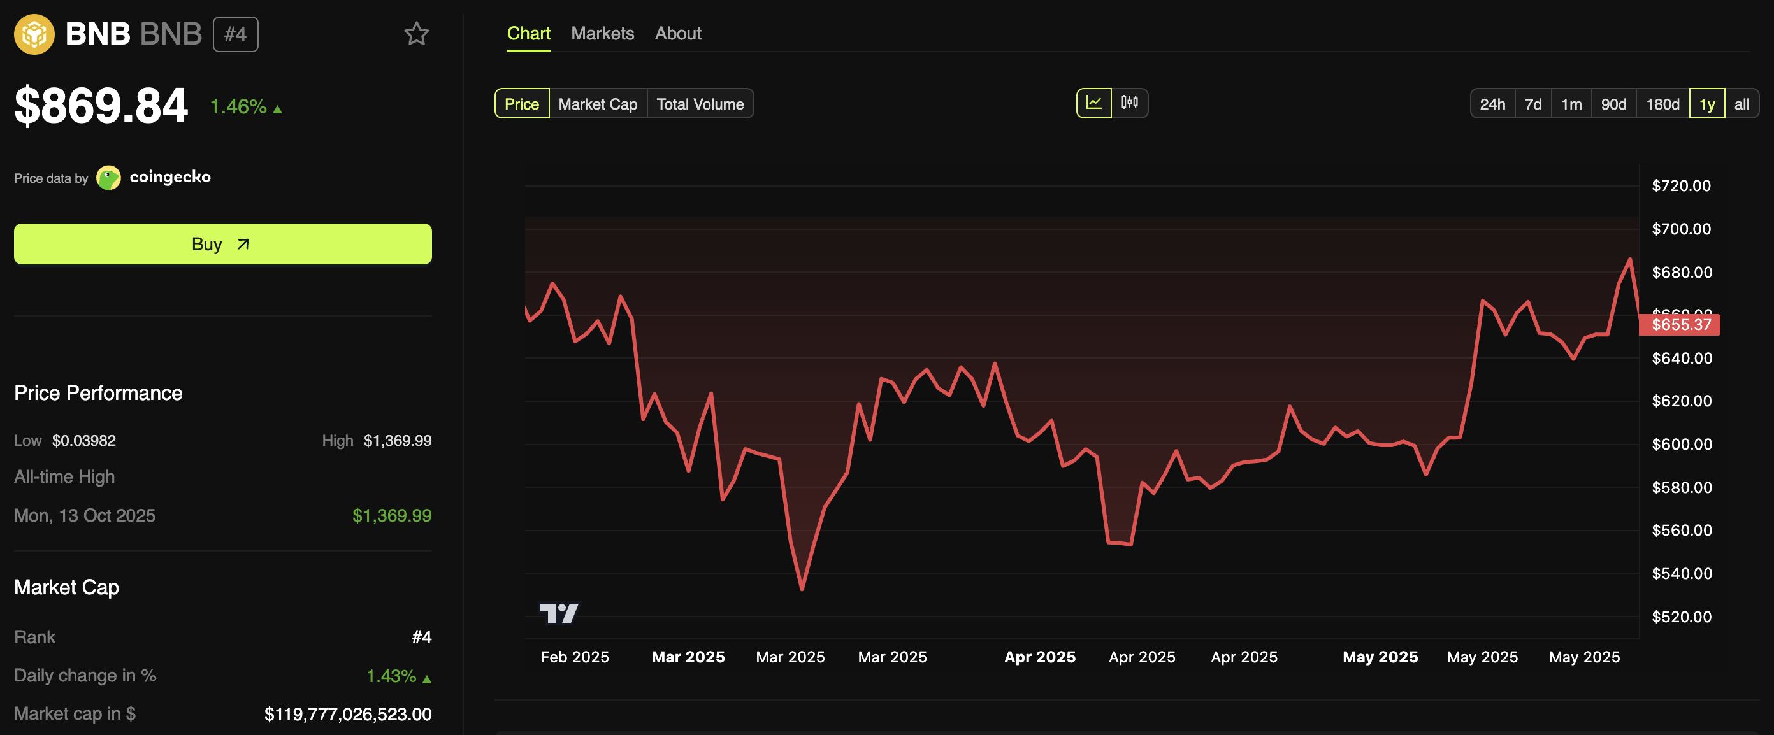
Task: Set chart range to 7d
Action: [x=1532, y=104]
